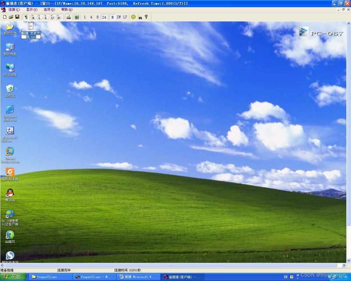Click the horizontal scrollbar right arrow
Viewport: 351px width, 281px height.
pyautogui.click(x=344, y=265)
